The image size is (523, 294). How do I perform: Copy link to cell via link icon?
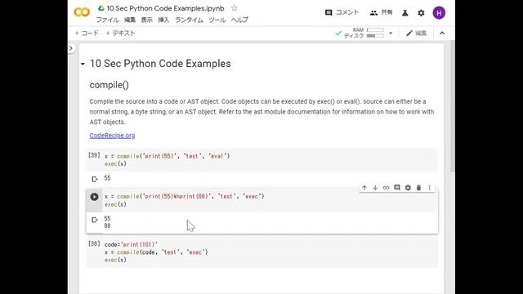[x=386, y=188]
